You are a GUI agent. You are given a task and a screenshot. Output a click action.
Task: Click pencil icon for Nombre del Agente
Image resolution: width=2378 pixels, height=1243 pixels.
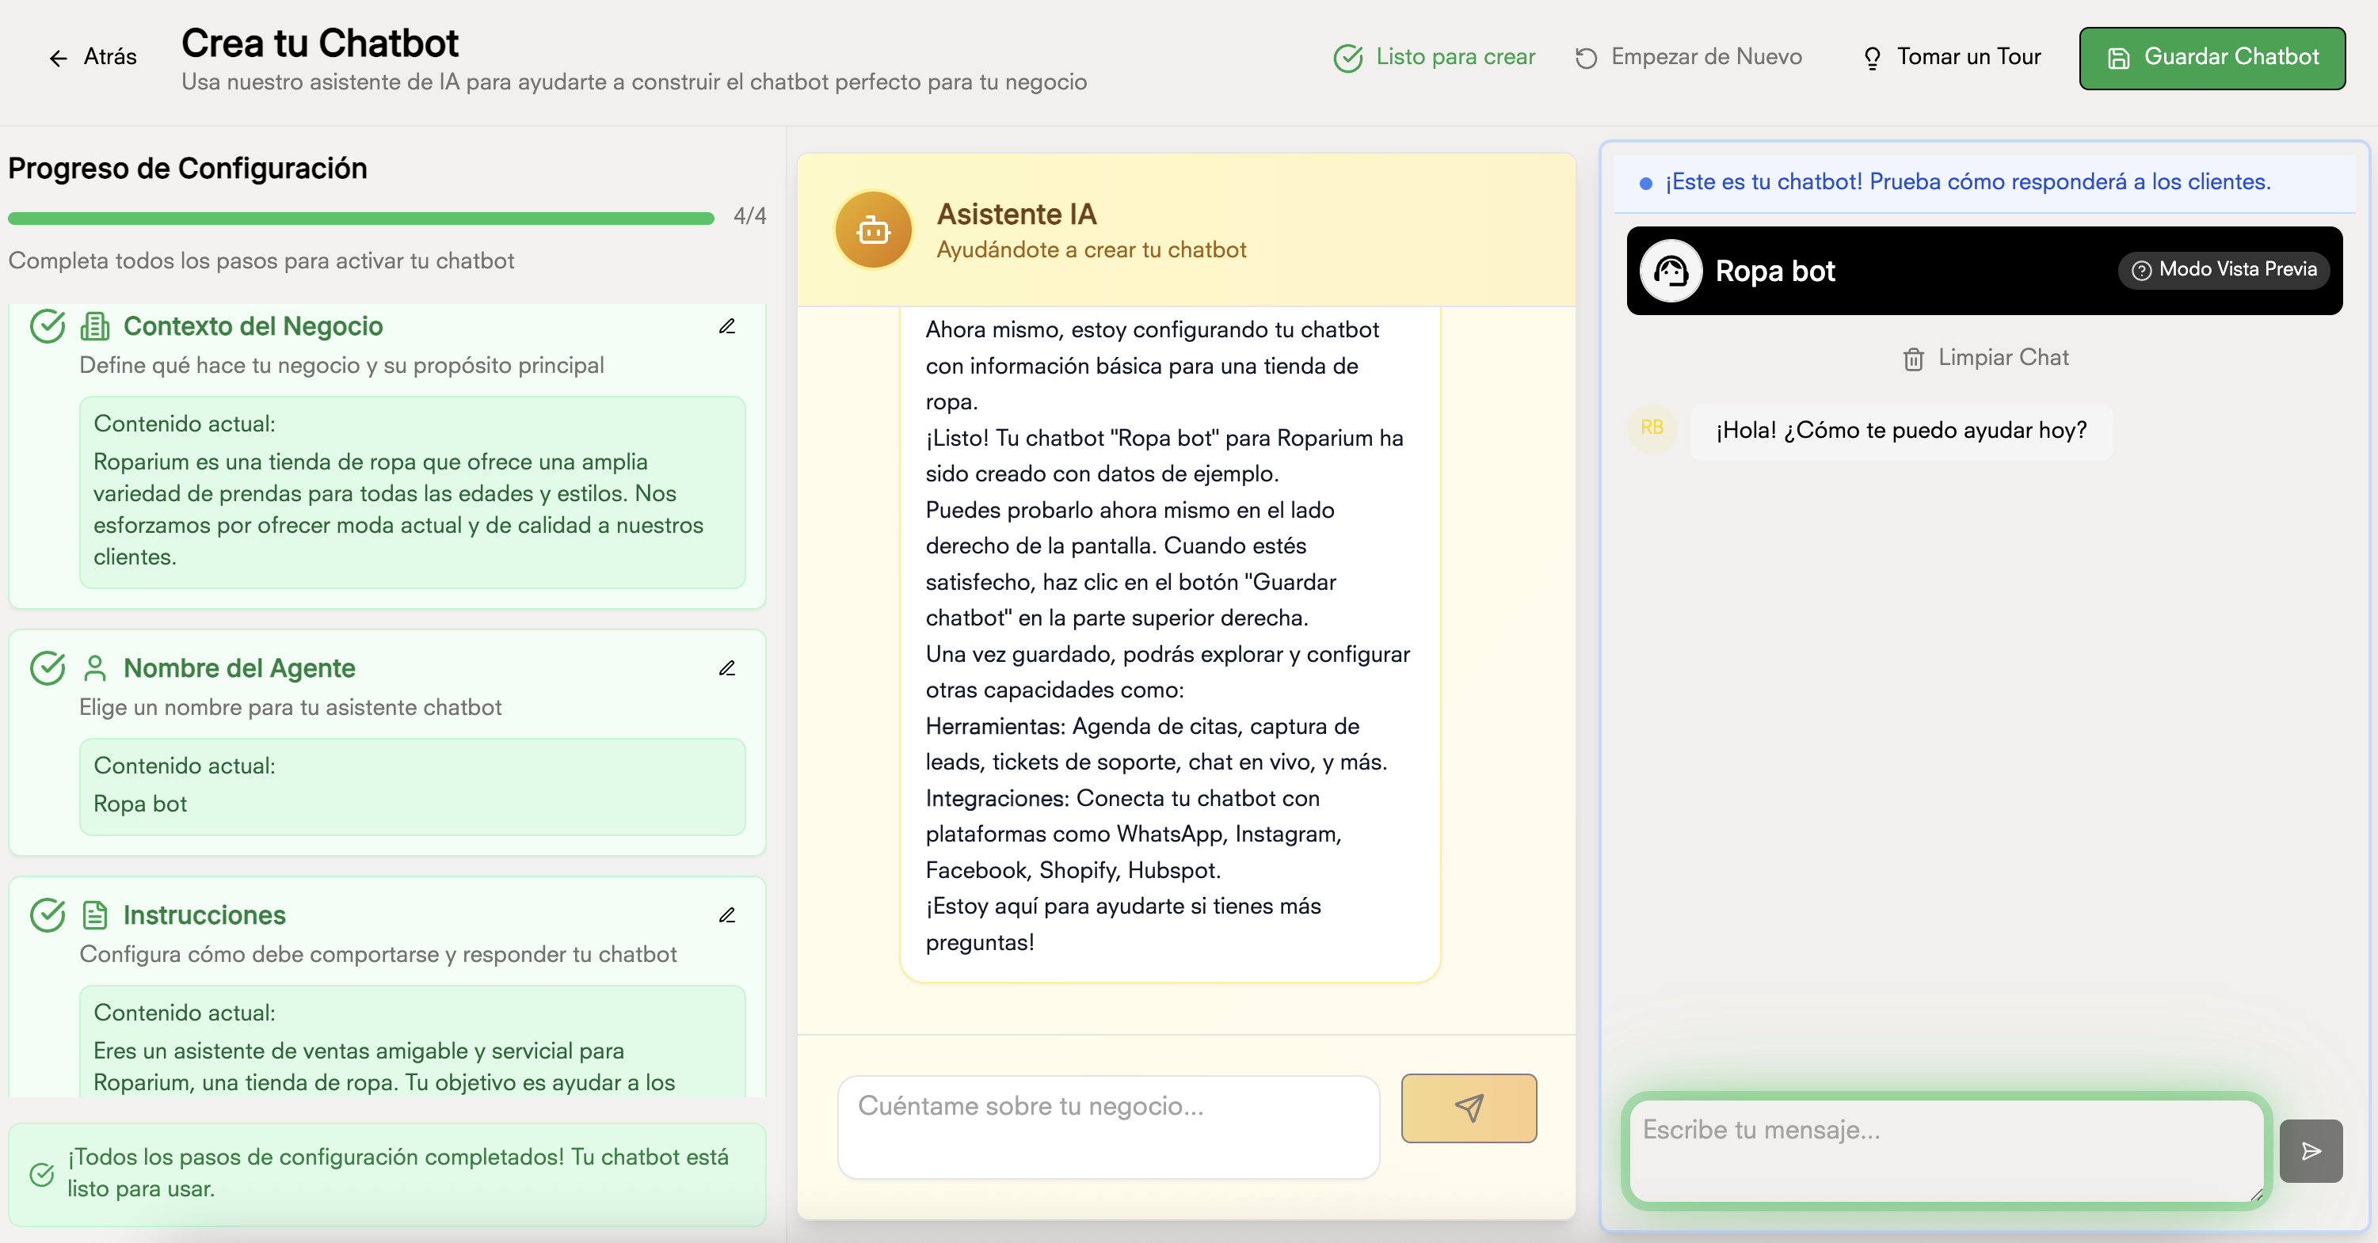click(726, 668)
